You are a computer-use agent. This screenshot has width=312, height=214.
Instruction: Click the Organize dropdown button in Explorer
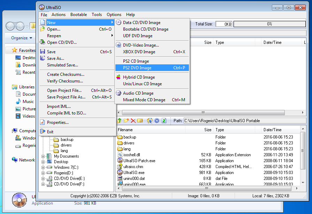(21, 38)
